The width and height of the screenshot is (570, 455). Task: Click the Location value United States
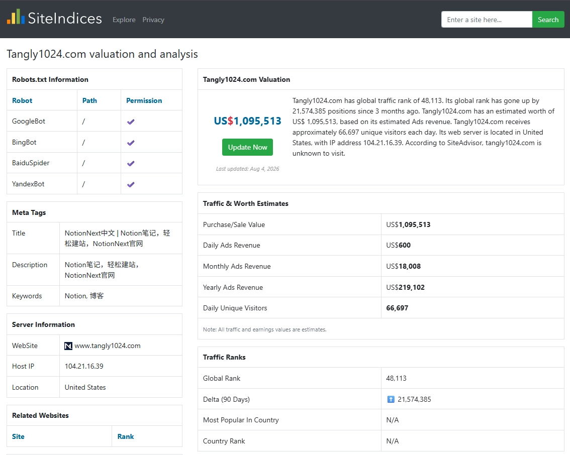[85, 388]
